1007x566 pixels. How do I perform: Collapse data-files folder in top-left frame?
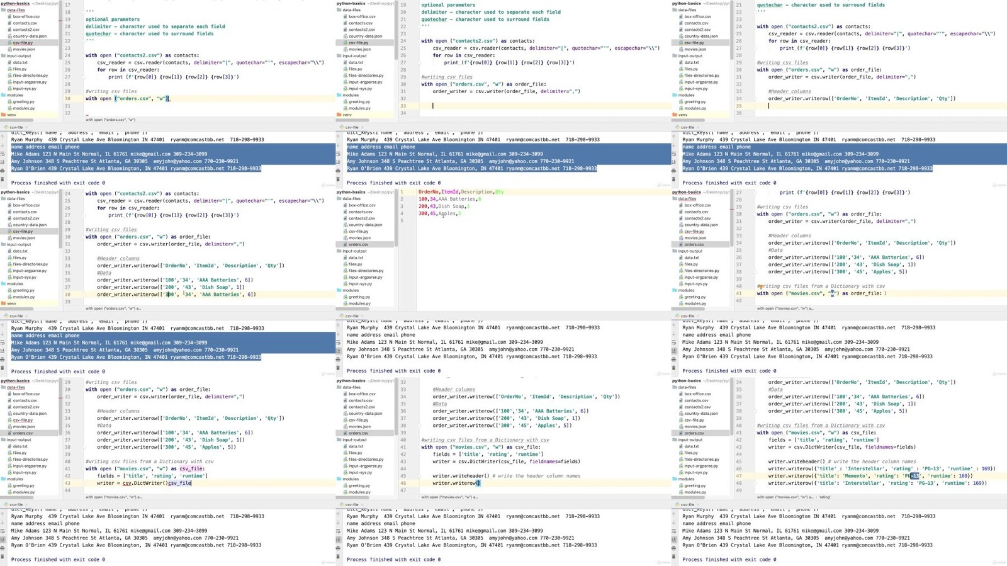4,10
